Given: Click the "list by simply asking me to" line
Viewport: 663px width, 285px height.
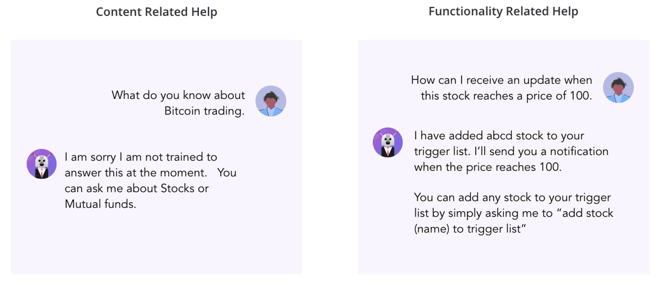Looking at the screenshot, I should (x=483, y=213).
